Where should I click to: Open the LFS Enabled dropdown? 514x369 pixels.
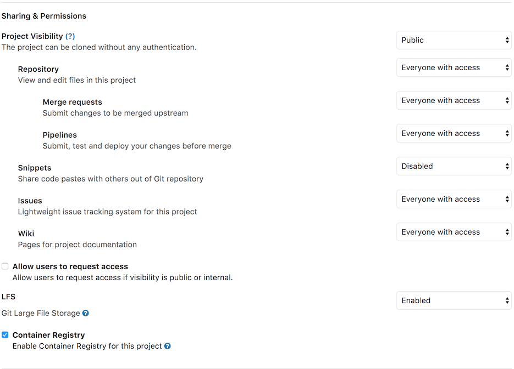point(454,300)
